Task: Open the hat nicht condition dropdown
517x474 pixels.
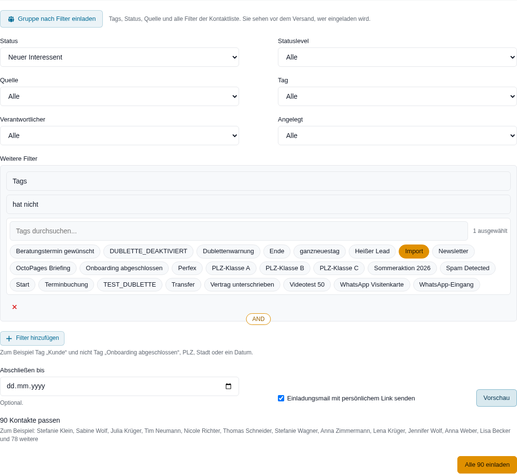Action: click(x=258, y=204)
